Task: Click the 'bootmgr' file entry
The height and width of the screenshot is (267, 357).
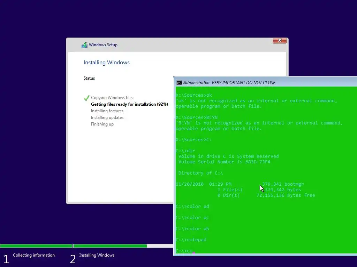Action: click(240, 184)
